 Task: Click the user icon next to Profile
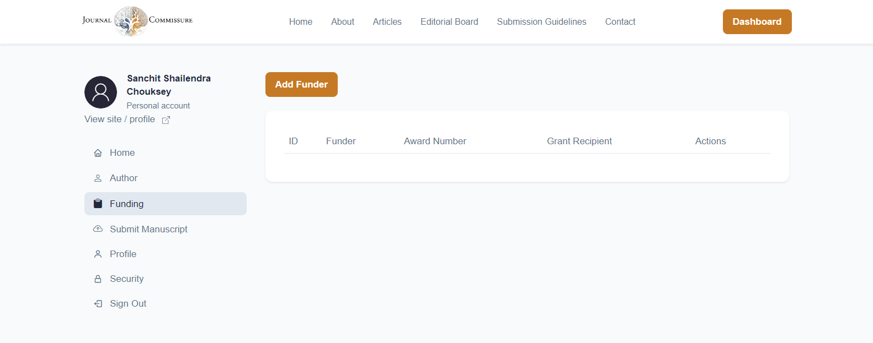point(98,254)
